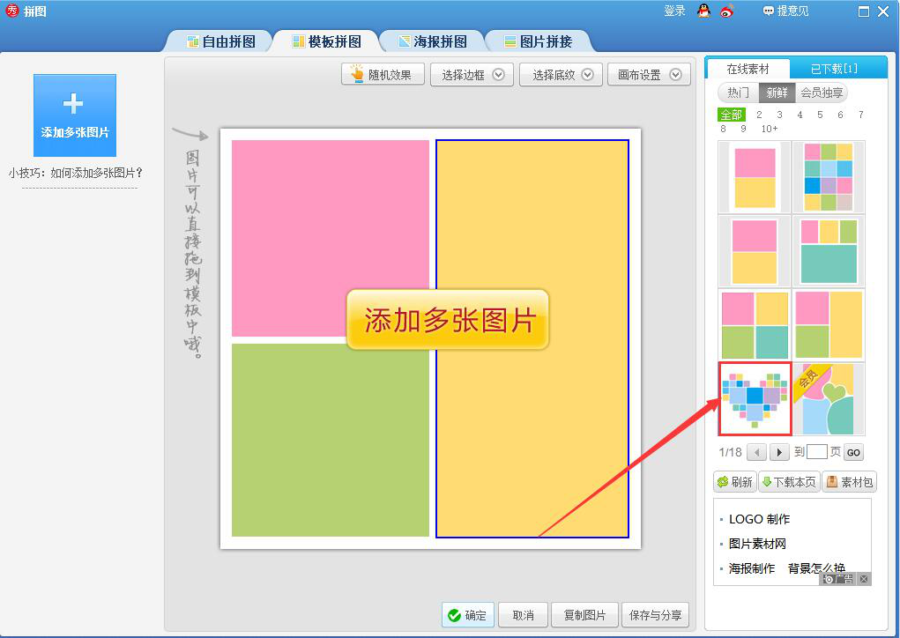Expand the 选择边框 dropdown
The width and height of the screenshot is (900, 638).
point(472,75)
